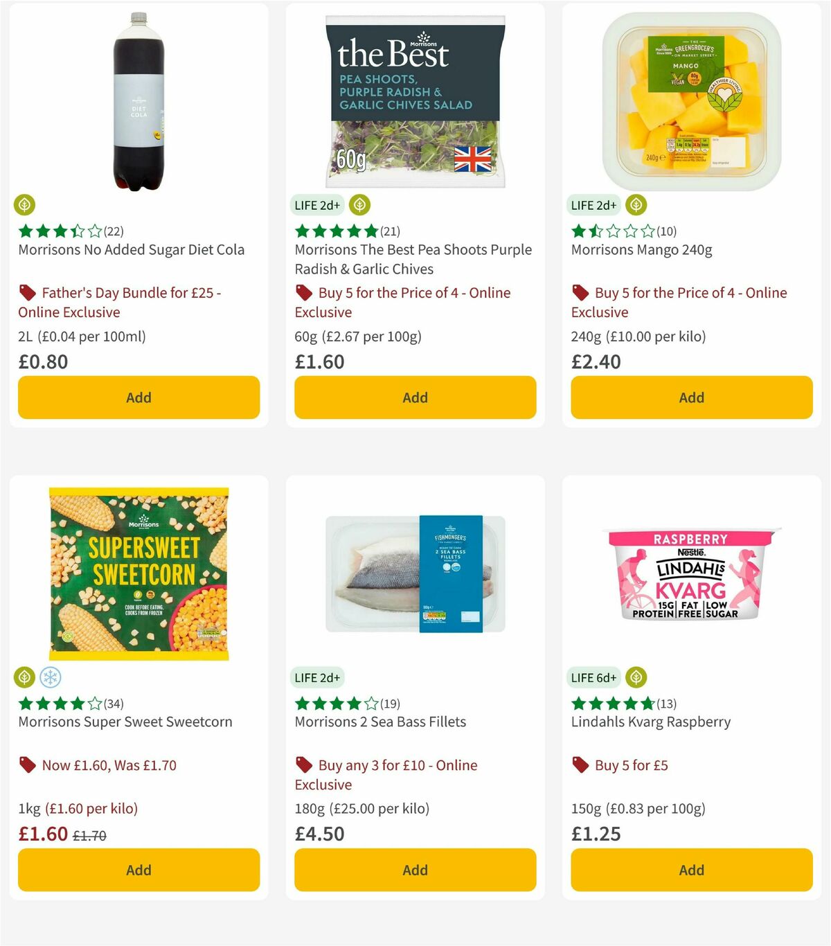Open the LIFE 2d+ badge on Sea Bass Fillets

tap(316, 677)
